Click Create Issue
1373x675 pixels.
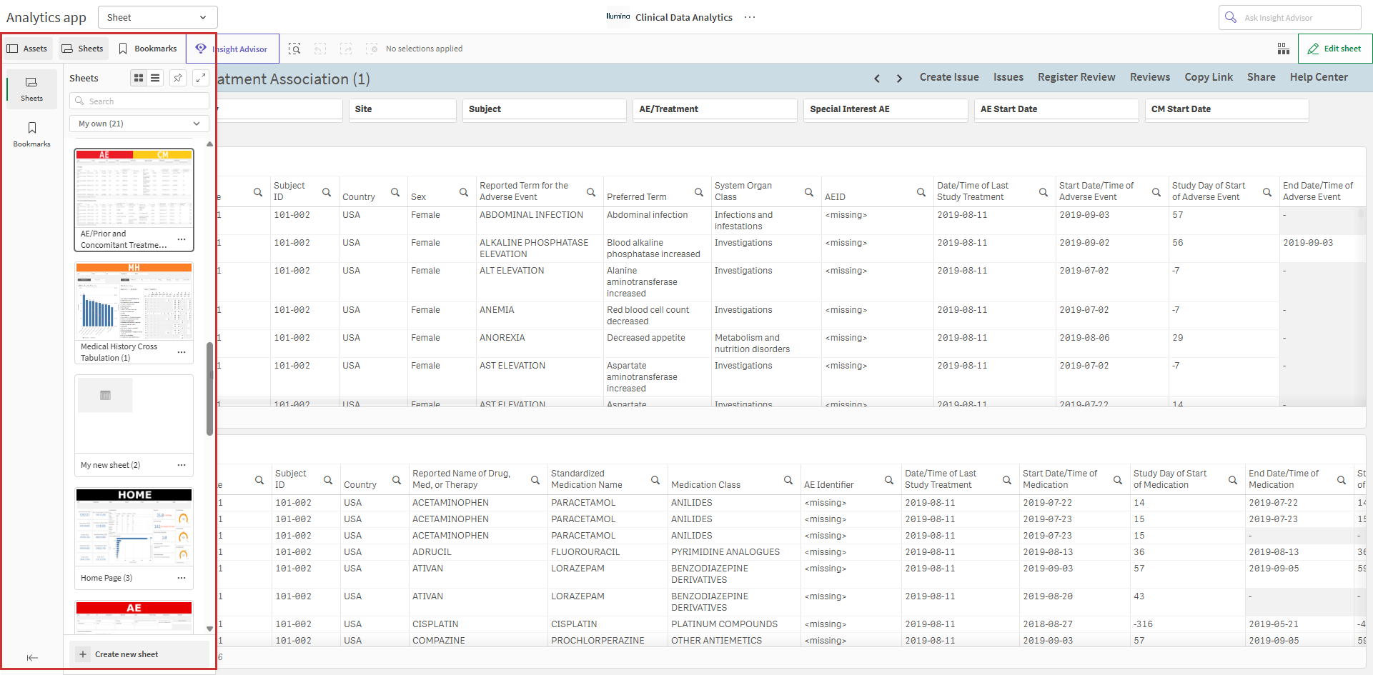(x=949, y=77)
